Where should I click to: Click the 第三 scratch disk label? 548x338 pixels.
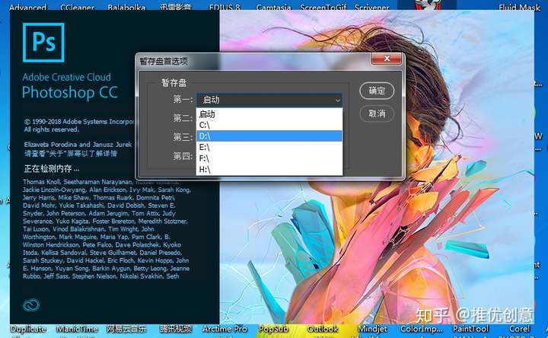point(183,137)
